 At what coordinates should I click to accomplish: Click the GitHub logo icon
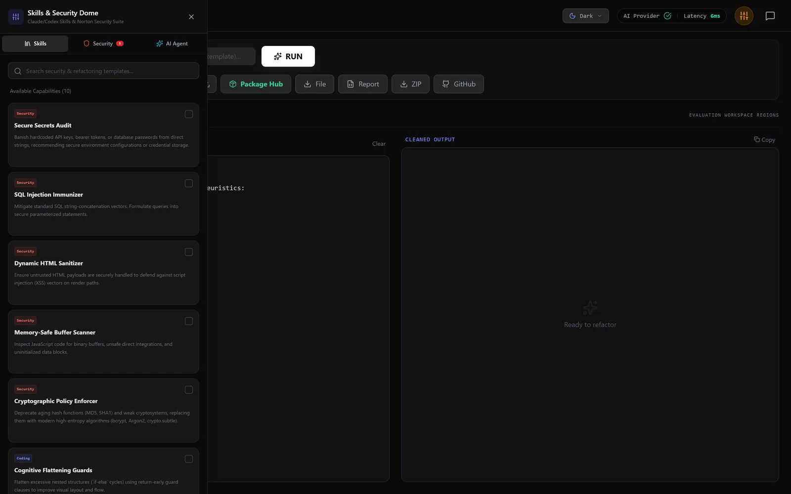click(x=446, y=84)
